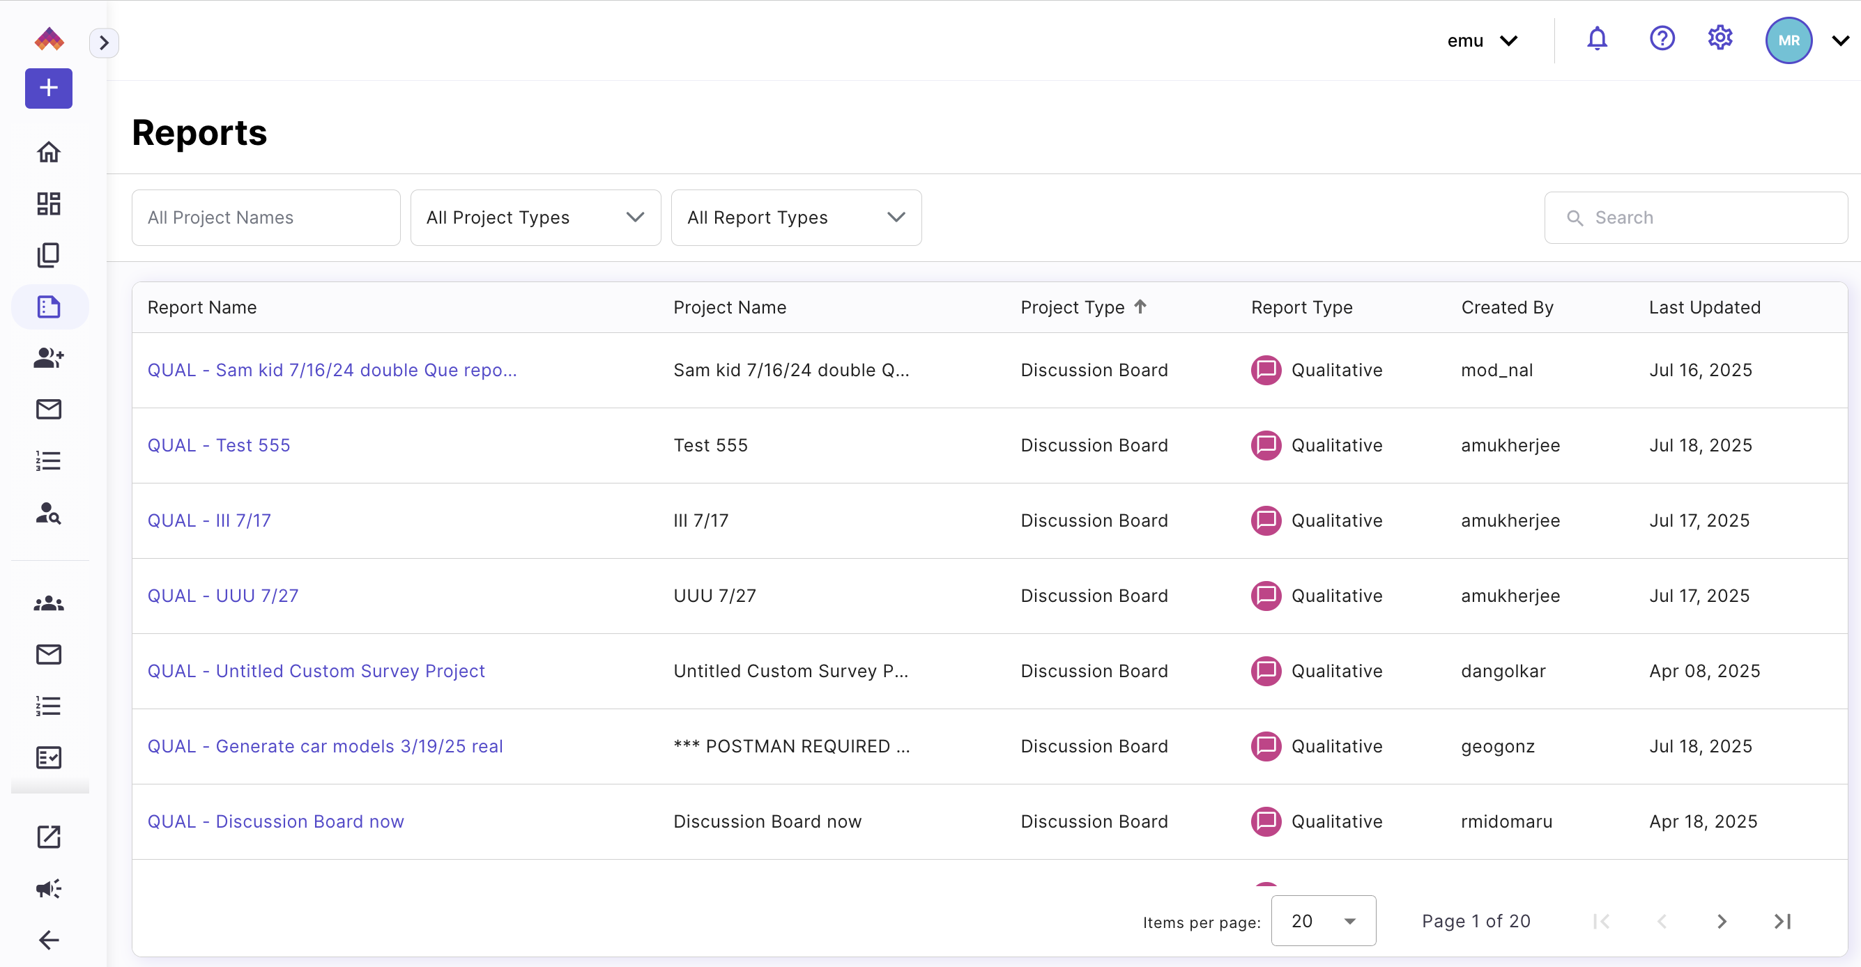The height and width of the screenshot is (967, 1861).
Task: Open the notifications bell icon
Action: pos(1597,39)
